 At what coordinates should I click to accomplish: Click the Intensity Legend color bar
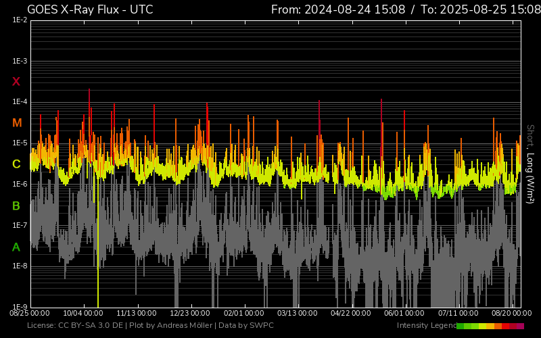(490, 326)
